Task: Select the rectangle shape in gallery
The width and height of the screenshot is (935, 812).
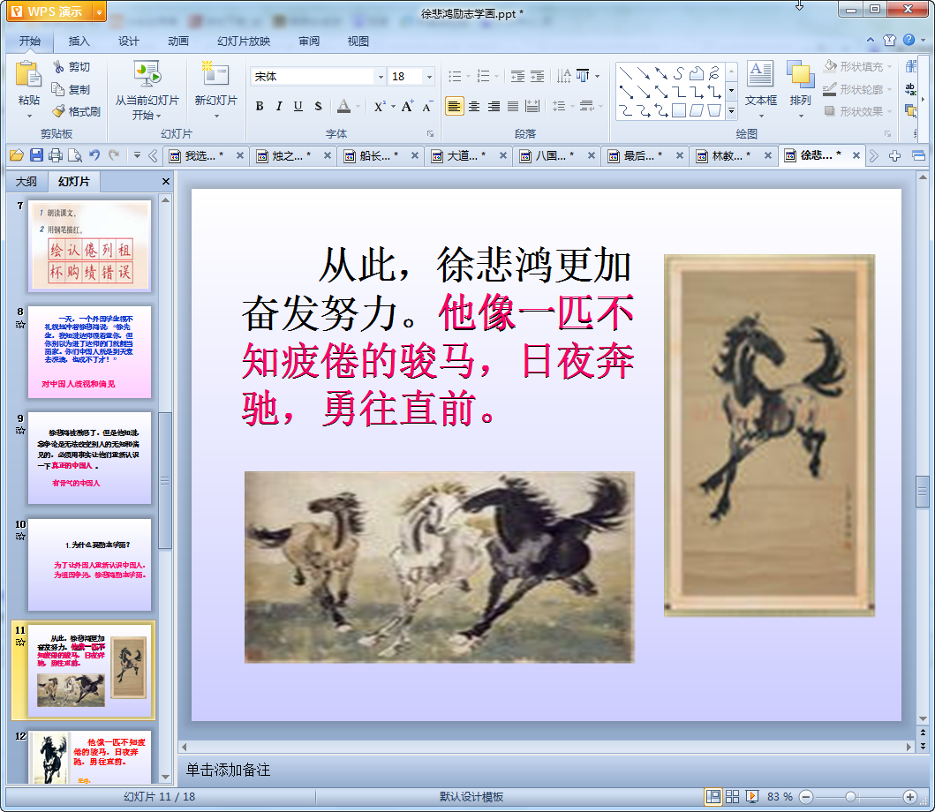Action: [679, 110]
